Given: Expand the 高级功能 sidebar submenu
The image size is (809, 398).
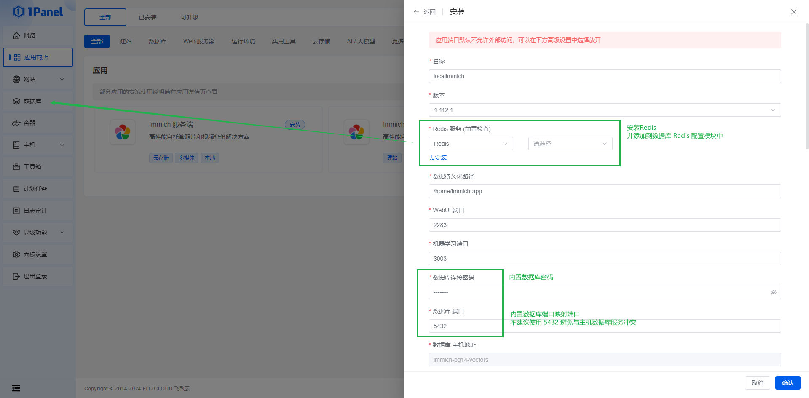Looking at the screenshot, I should 62,232.
